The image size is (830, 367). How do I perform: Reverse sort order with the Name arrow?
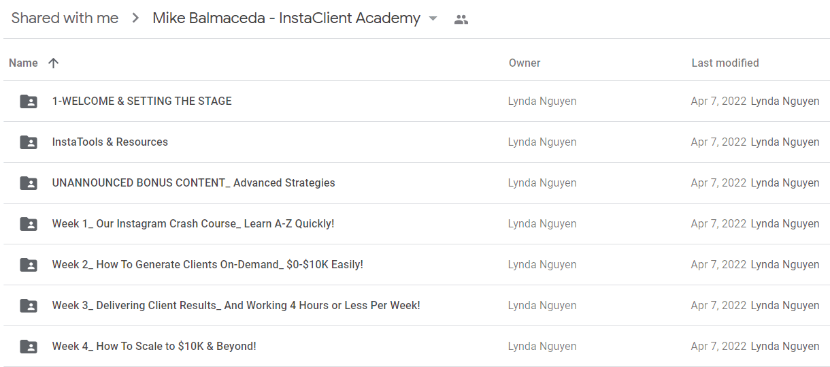click(54, 63)
